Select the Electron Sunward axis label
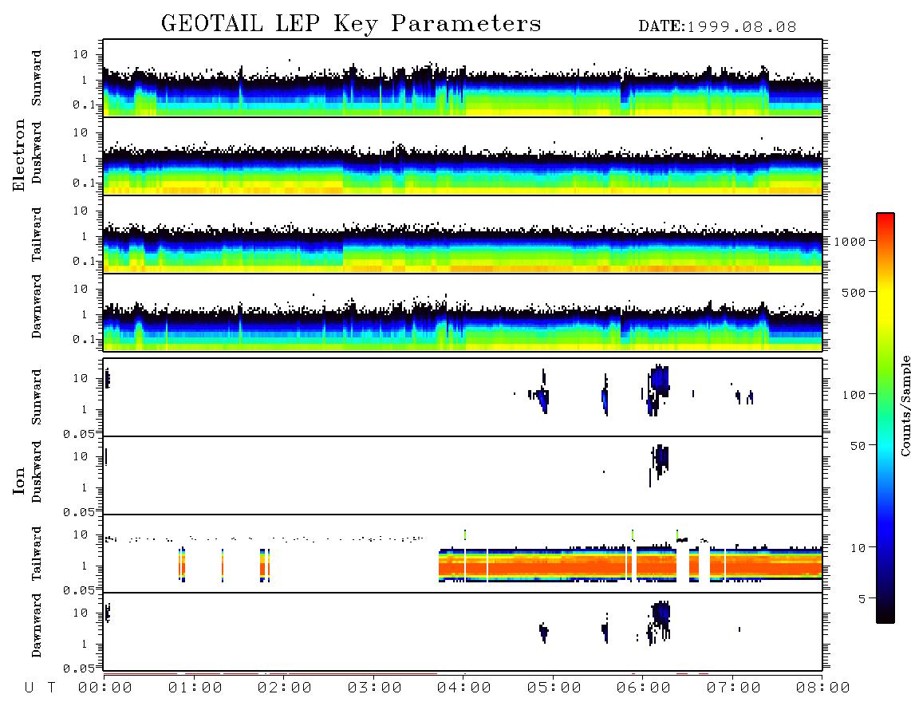Viewport: 911px width, 702px height. click(37, 78)
